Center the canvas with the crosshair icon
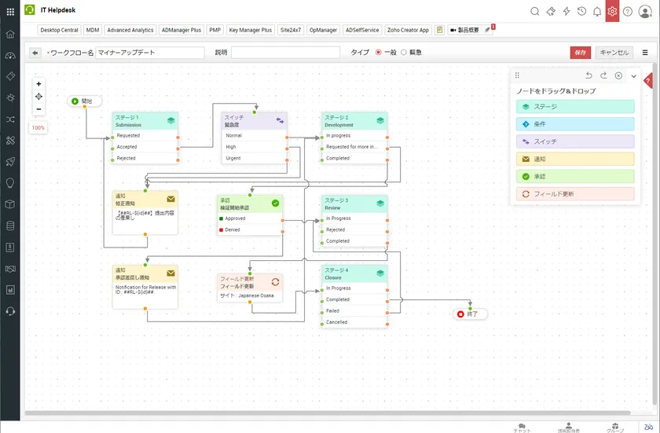Image resolution: width=660 pixels, height=433 pixels. (38, 97)
